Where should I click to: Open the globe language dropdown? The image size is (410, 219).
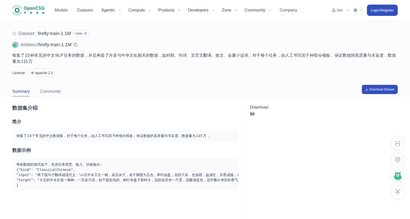point(358,10)
